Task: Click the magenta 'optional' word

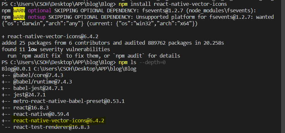Action: [40, 11]
